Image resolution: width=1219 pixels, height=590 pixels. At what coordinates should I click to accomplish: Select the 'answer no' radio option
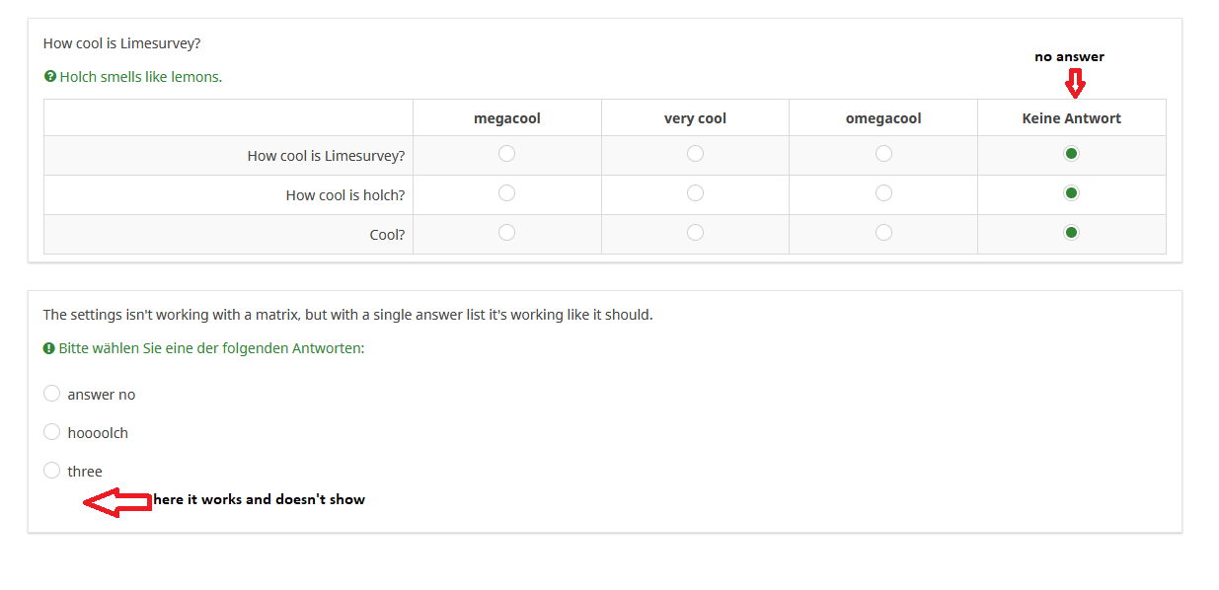click(52, 394)
